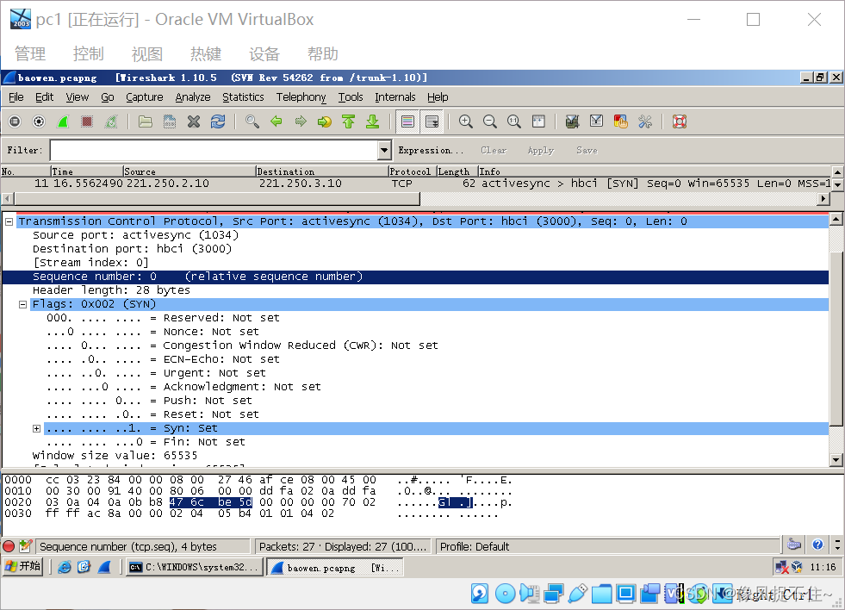This screenshot has width=845, height=610.
Task: Start a new live capture with the green fin icon
Action: pyautogui.click(x=63, y=121)
